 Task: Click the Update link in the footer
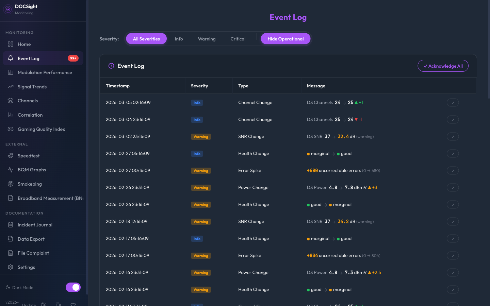(x=29, y=304)
